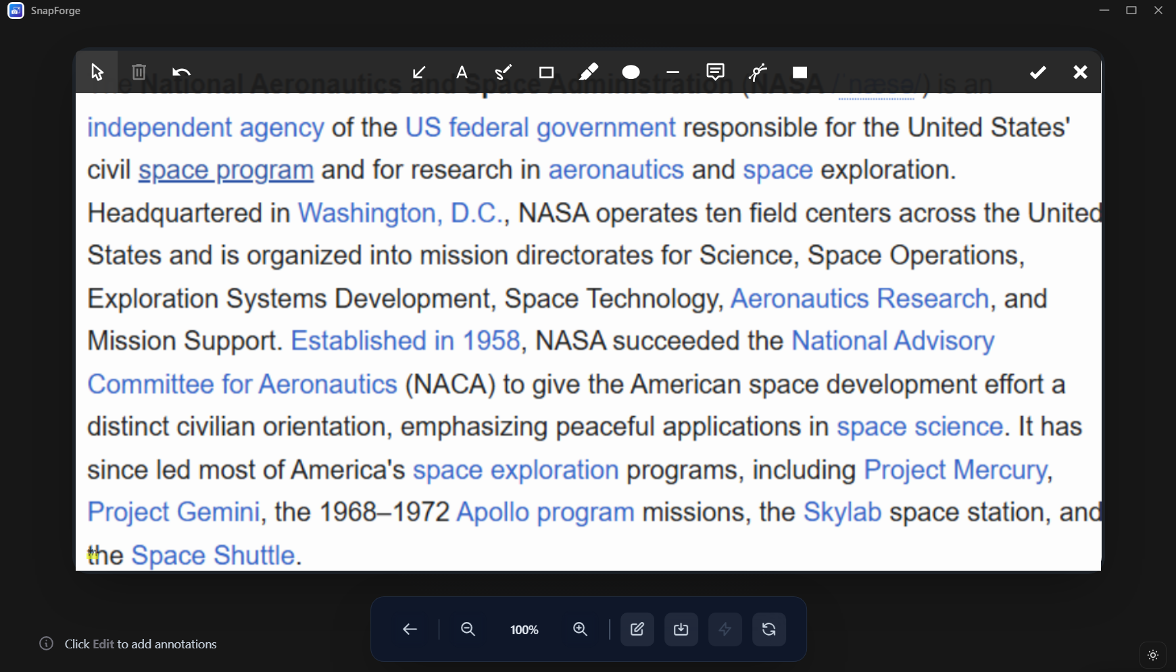1176x672 pixels.
Task: Open the Edit annotations button
Action: (637, 629)
